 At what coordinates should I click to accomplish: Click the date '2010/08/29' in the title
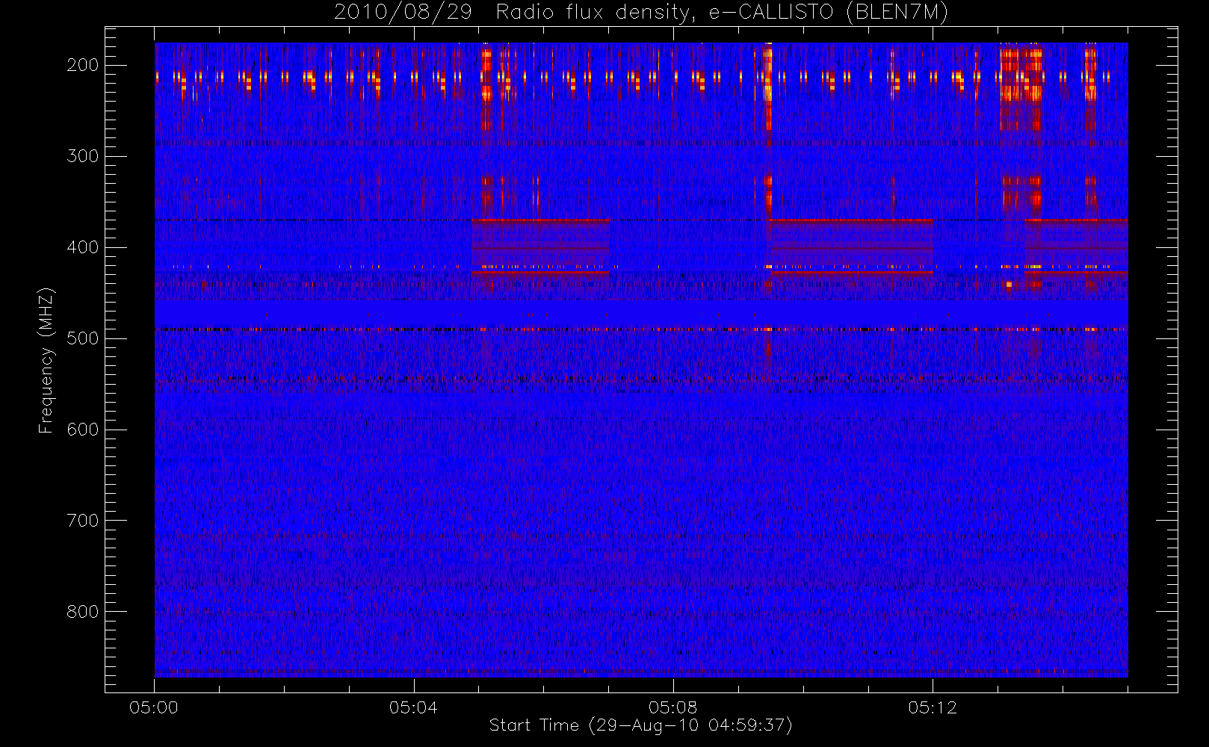[x=403, y=13]
